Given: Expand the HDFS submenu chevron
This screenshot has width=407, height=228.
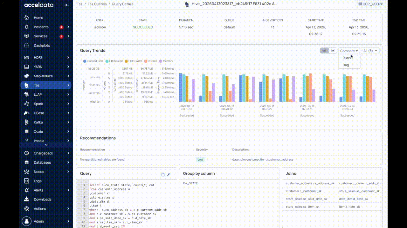Looking at the screenshot, I should (x=68, y=58).
